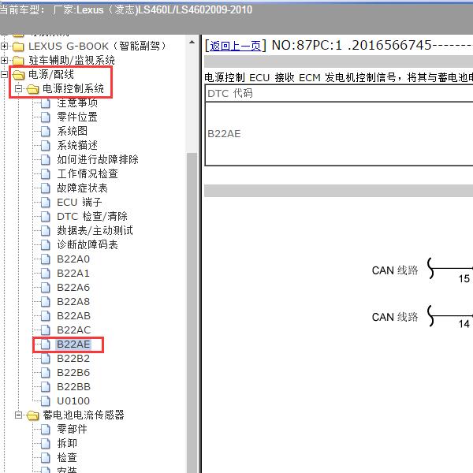Click the document icon beside 注意事项
Image resolution: width=473 pixels, height=473 pixels.
click(46, 103)
